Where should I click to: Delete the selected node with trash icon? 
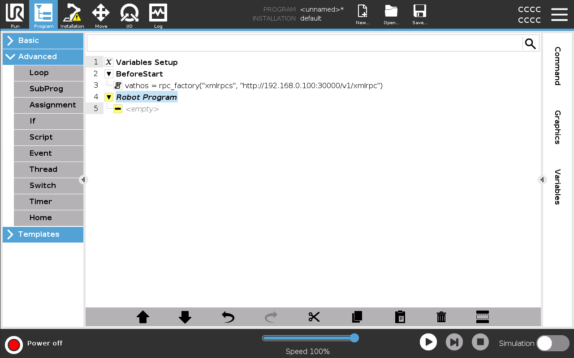click(441, 317)
